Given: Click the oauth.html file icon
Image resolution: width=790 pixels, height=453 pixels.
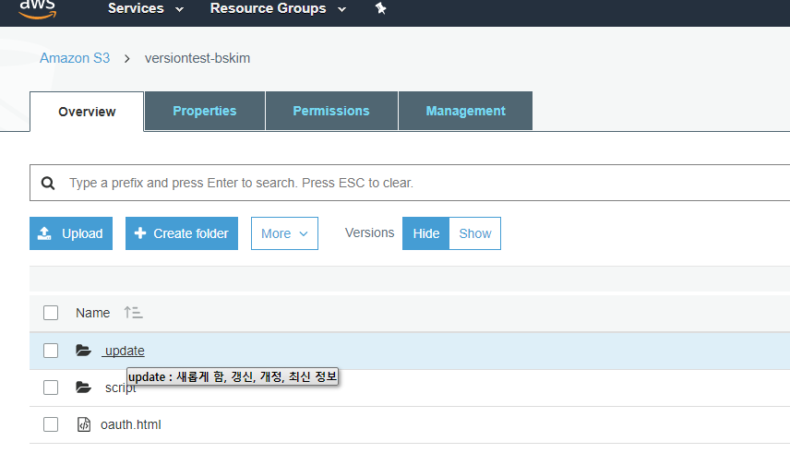Looking at the screenshot, I should [84, 424].
